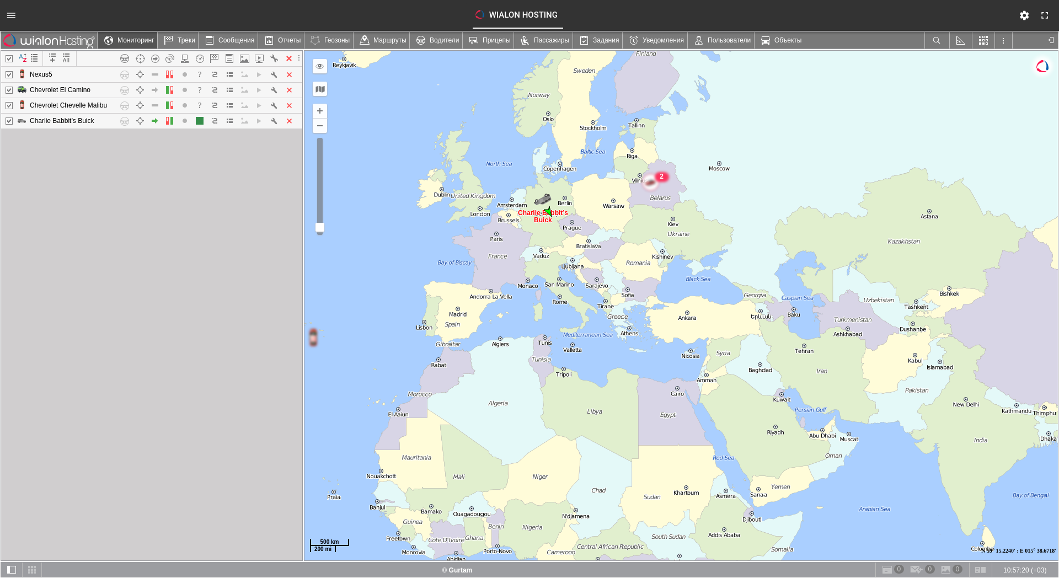Click the map zoom slider handle
The image size is (1059, 578).
[320, 227]
